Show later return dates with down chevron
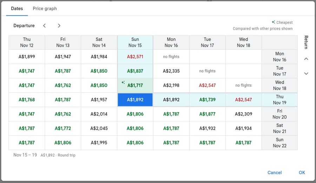 point(306,73)
